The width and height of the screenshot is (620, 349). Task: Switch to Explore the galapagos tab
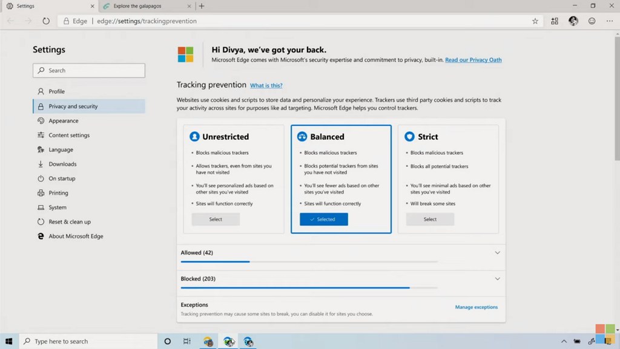point(147,6)
